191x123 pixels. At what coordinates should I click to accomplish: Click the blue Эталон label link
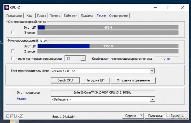click(x=22, y=99)
